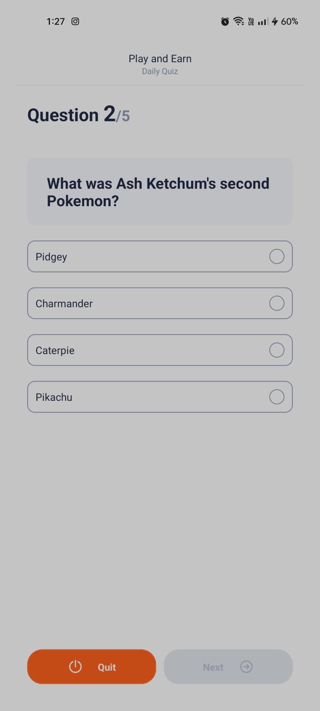Tap the Ash Ketchum question card
The width and height of the screenshot is (320, 711).
click(x=160, y=192)
